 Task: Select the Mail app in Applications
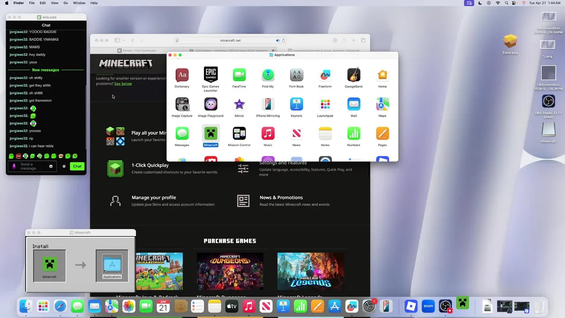click(354, 104)
